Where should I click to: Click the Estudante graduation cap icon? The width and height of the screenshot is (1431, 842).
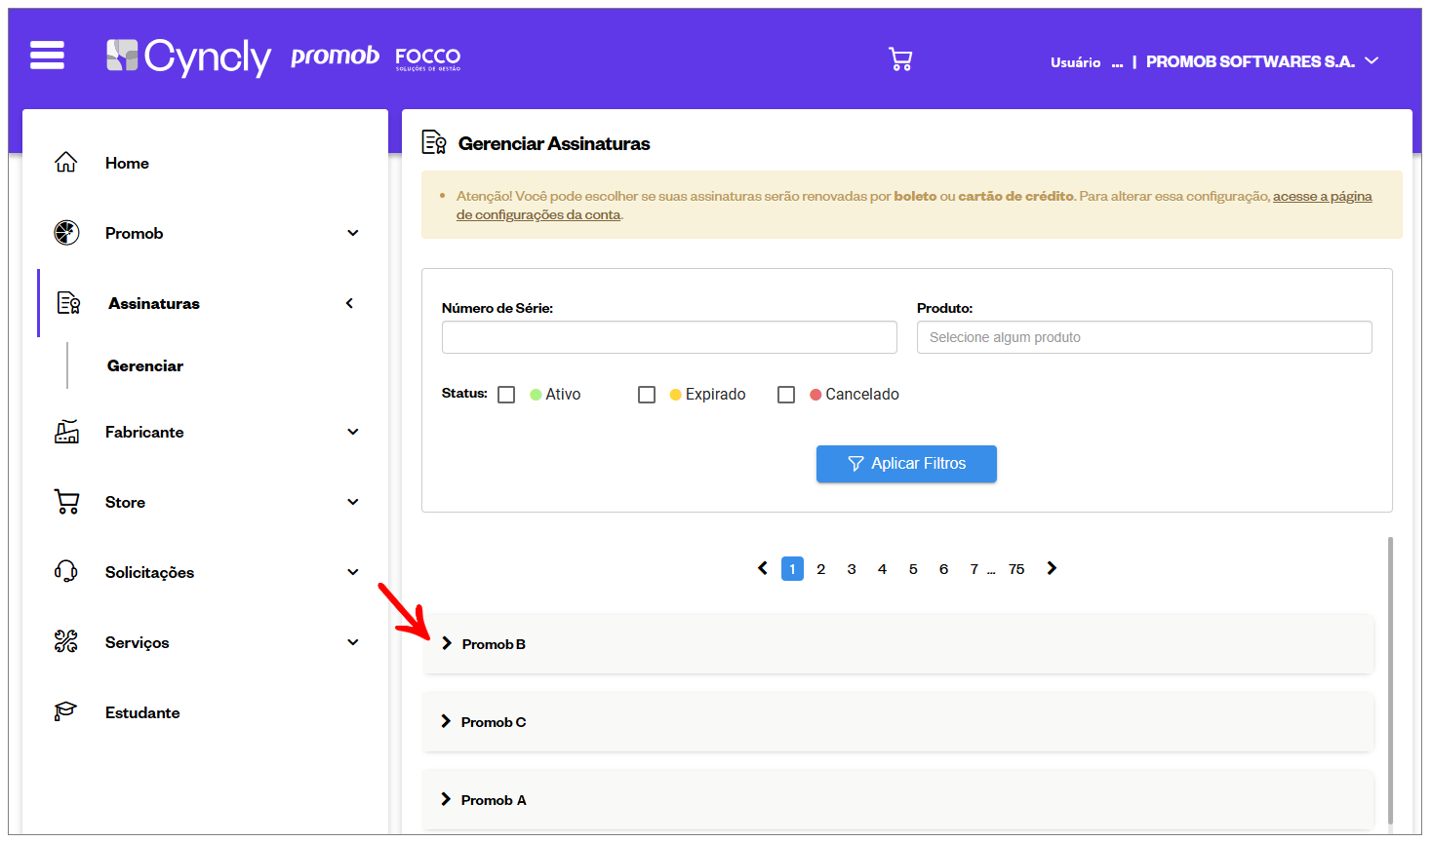(66, 712)
